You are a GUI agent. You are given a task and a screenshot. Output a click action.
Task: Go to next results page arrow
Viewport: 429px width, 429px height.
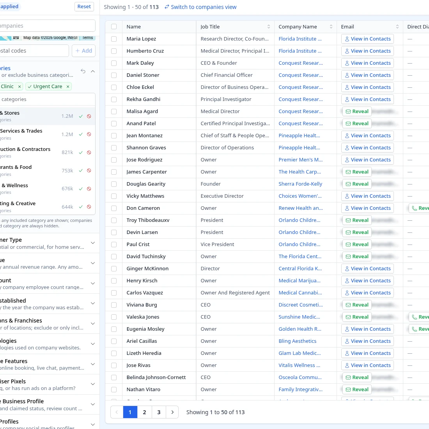[x=172, y=412]
